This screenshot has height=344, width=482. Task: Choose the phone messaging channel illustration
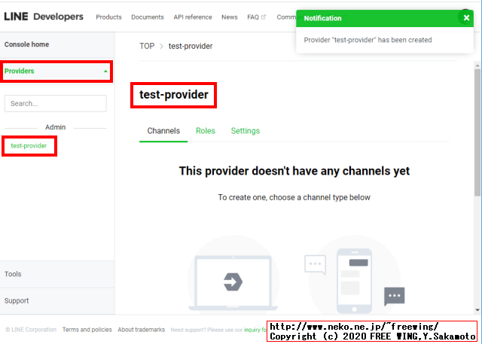click(x=355, y=274)
